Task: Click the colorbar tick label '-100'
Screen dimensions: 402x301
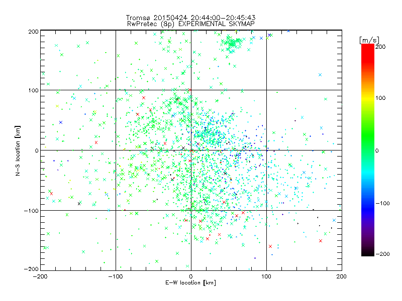Action: click(382, 203)
